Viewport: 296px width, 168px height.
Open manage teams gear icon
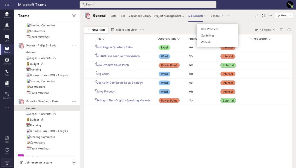point(74,162)
